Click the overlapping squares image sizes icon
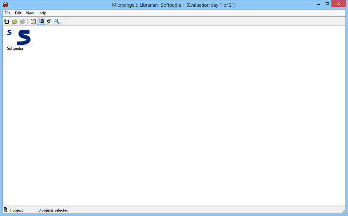 point(49,21)
